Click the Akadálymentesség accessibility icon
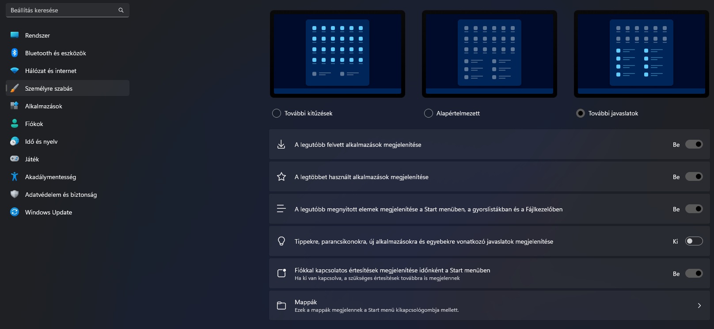The image size is (714, 329). 15,177
